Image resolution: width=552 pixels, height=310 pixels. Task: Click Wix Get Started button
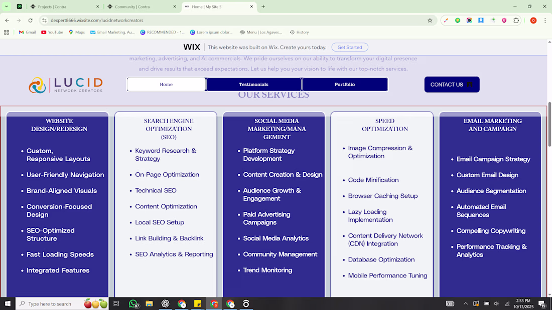(350, 47)
